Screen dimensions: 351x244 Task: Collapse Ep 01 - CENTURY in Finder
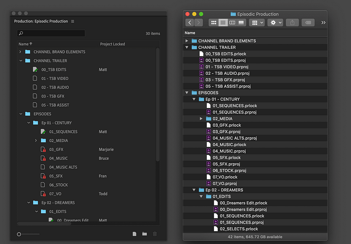194,99
